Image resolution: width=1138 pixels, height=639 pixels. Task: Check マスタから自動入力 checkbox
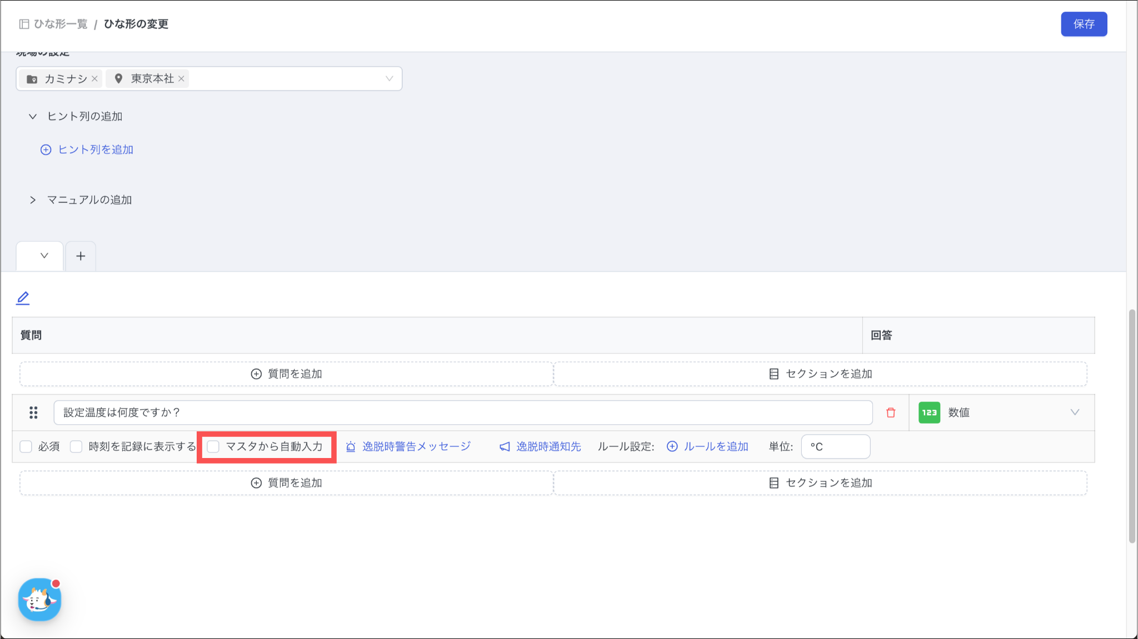213,446
